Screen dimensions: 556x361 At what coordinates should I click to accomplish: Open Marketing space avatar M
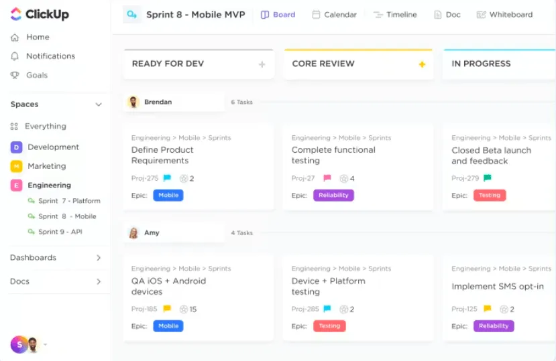(x=16, y=166)
